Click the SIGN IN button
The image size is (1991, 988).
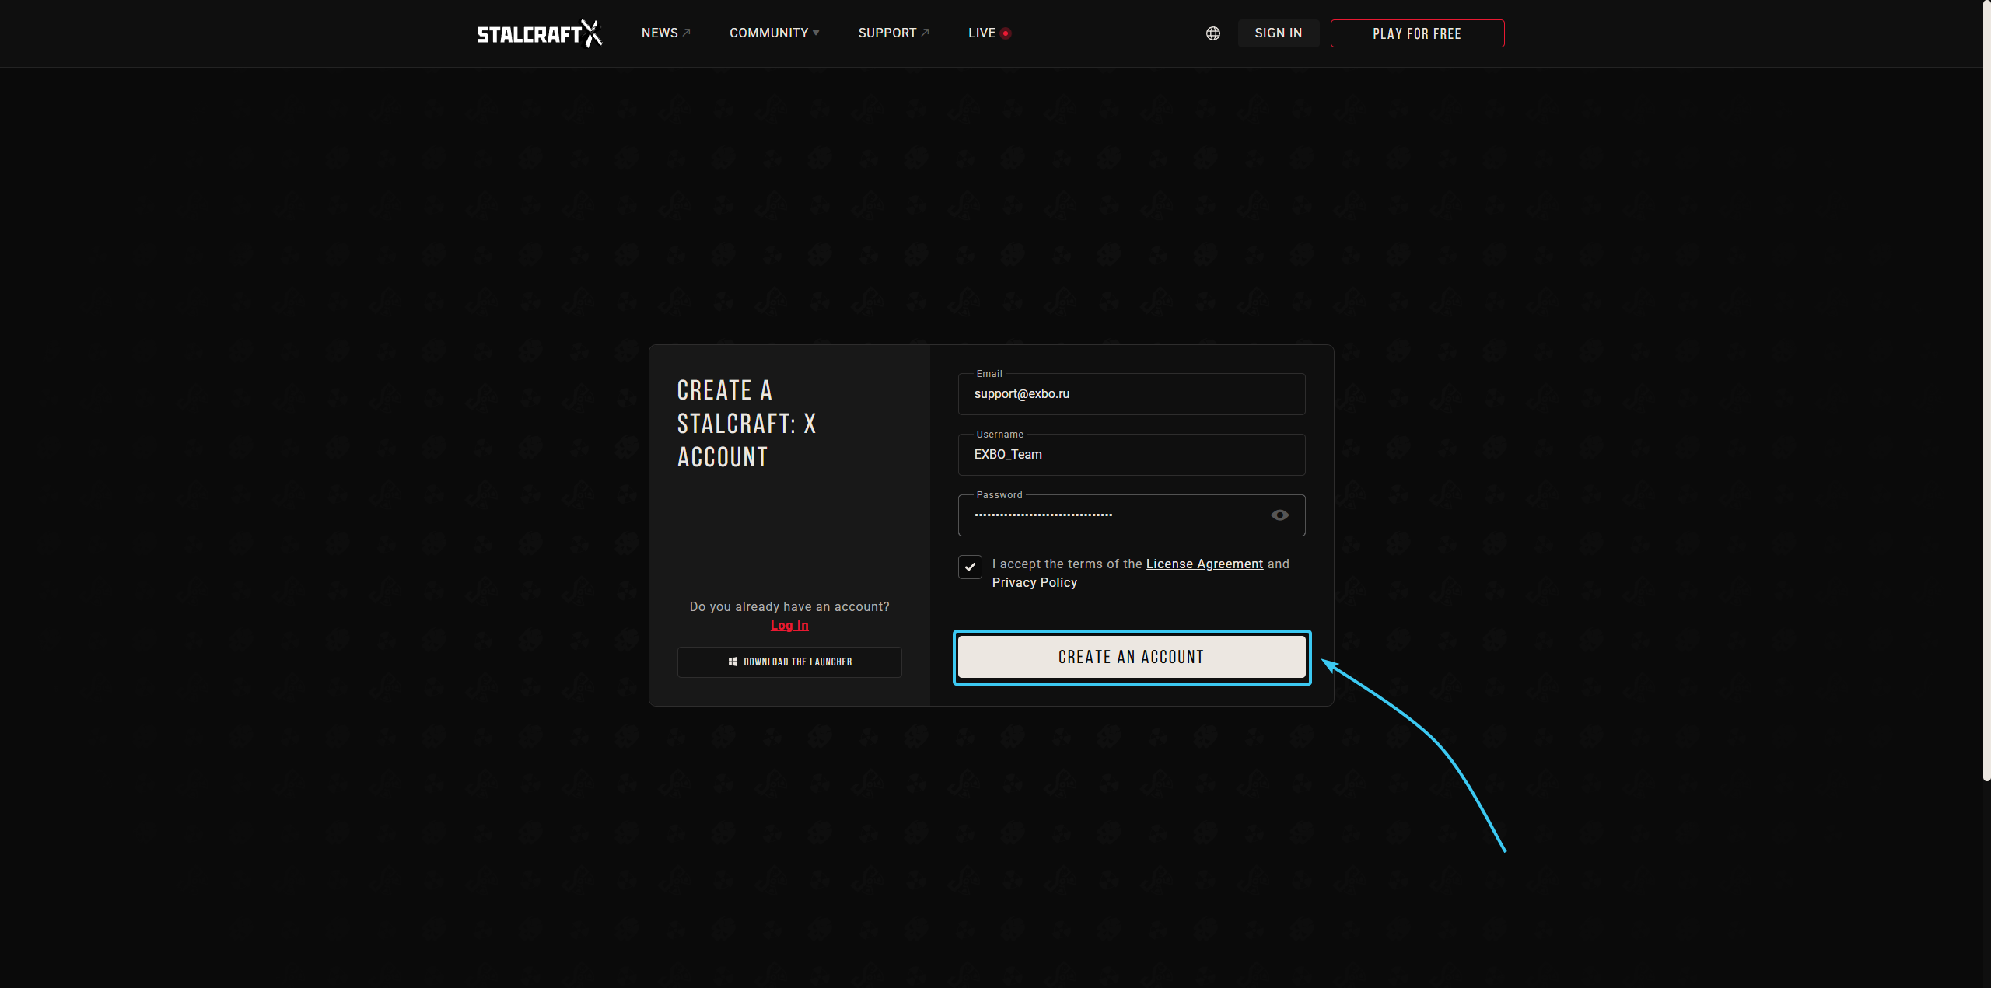pos(1278,33)
